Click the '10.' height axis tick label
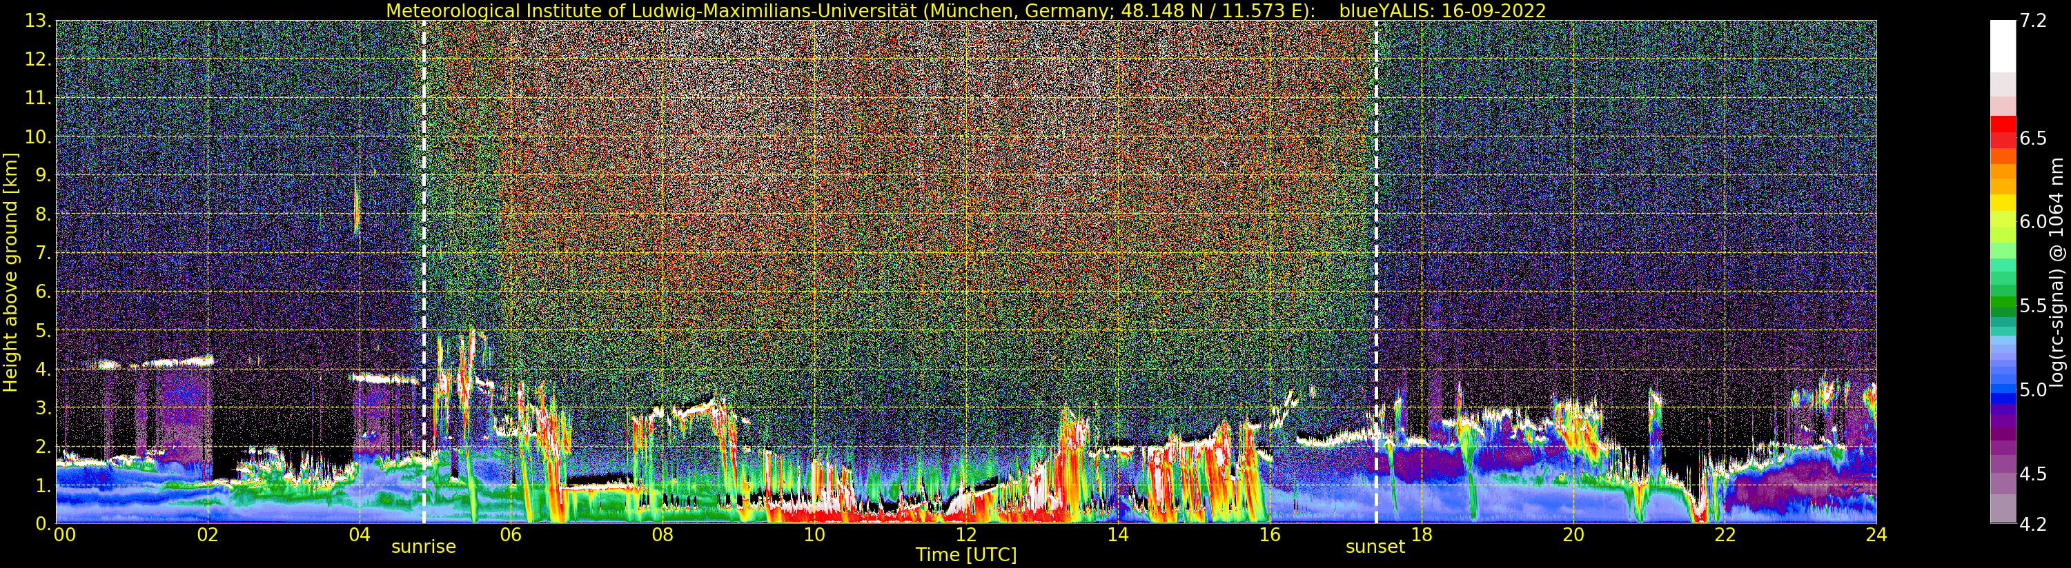 (x=38, y=137)
